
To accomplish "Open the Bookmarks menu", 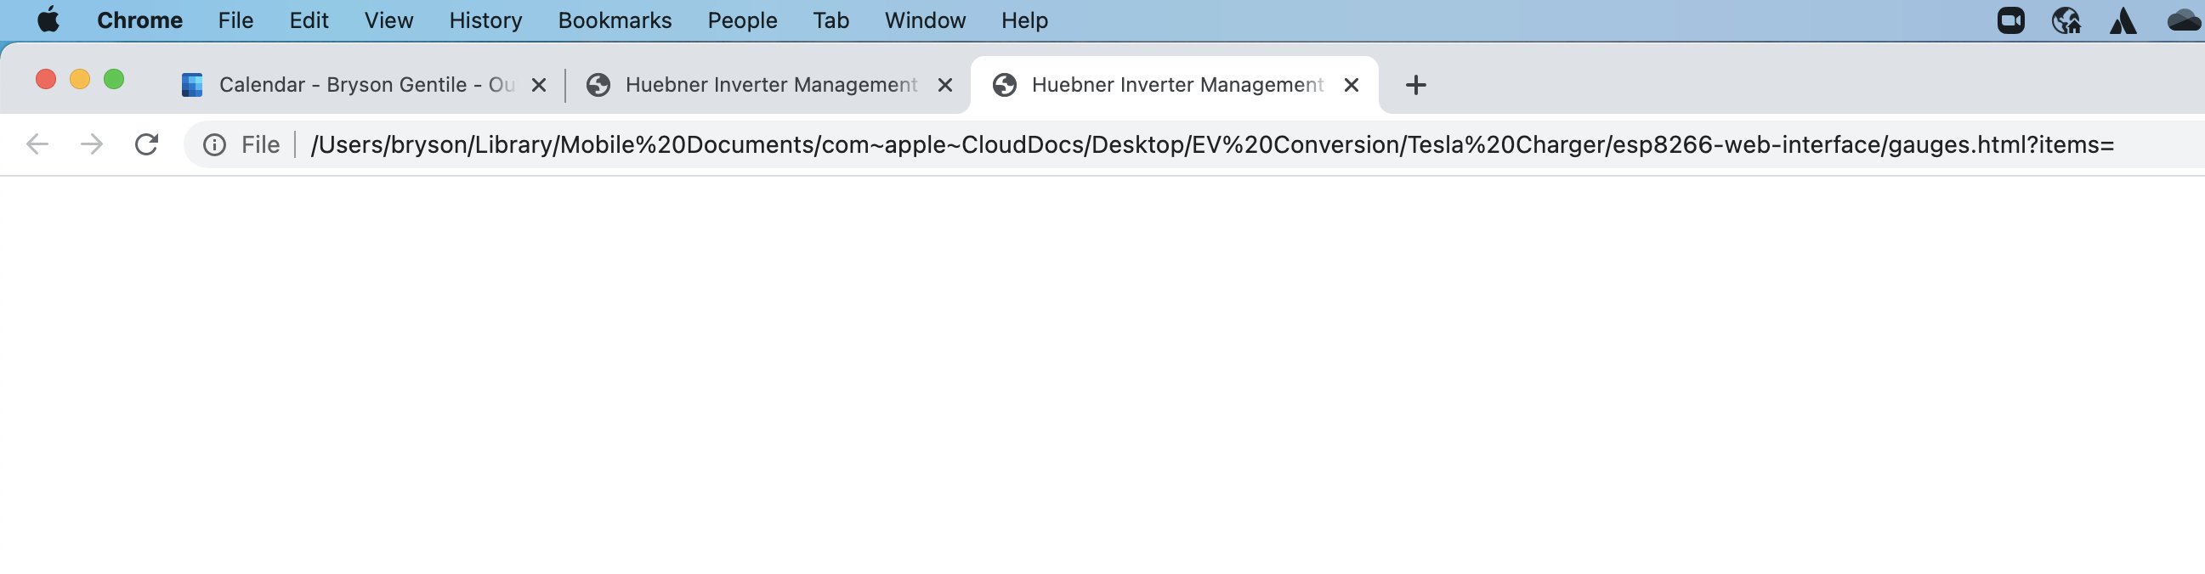I will (615, 20).
